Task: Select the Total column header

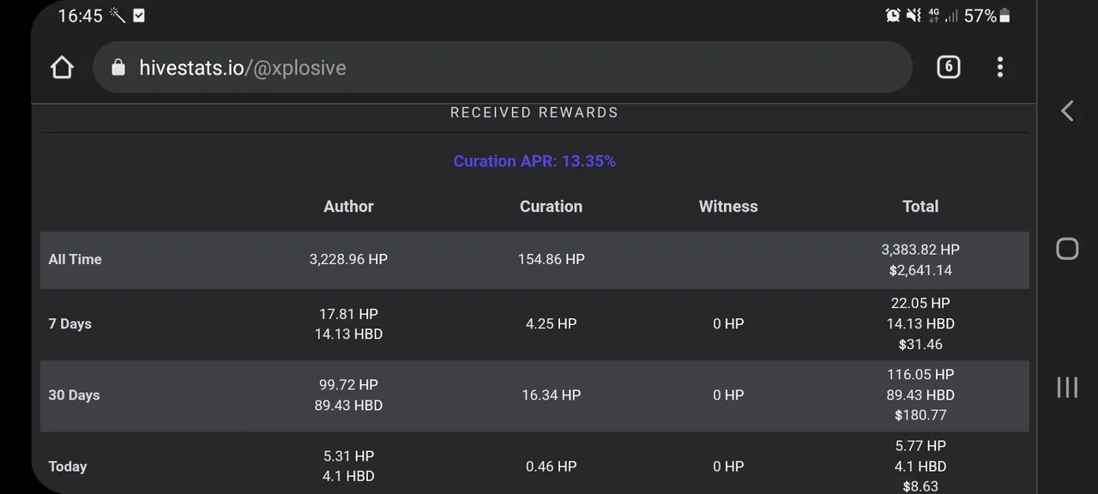Action: tap(920, 207)
